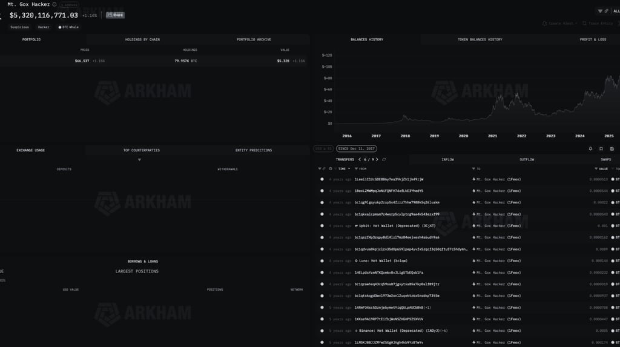Screen dimensions: 620x347
Task: Click the SINCE Dec 11, 2017 filter chip
Action: (356, 149)
